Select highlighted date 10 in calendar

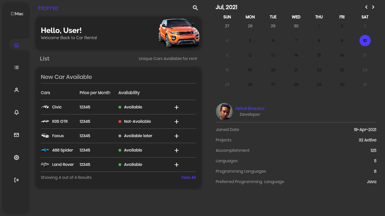[x=365, y=41]
